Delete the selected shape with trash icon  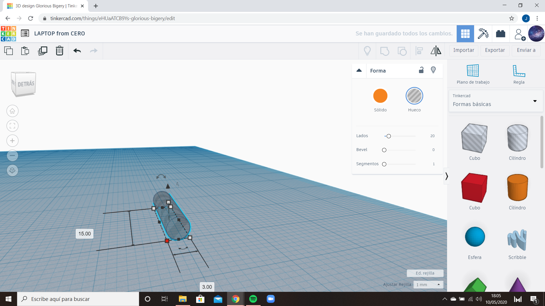[60, 51]
